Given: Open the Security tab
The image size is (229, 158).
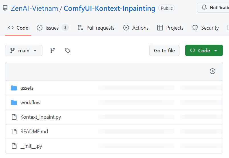Looking at the screenshot, I should tap(206, 28).
